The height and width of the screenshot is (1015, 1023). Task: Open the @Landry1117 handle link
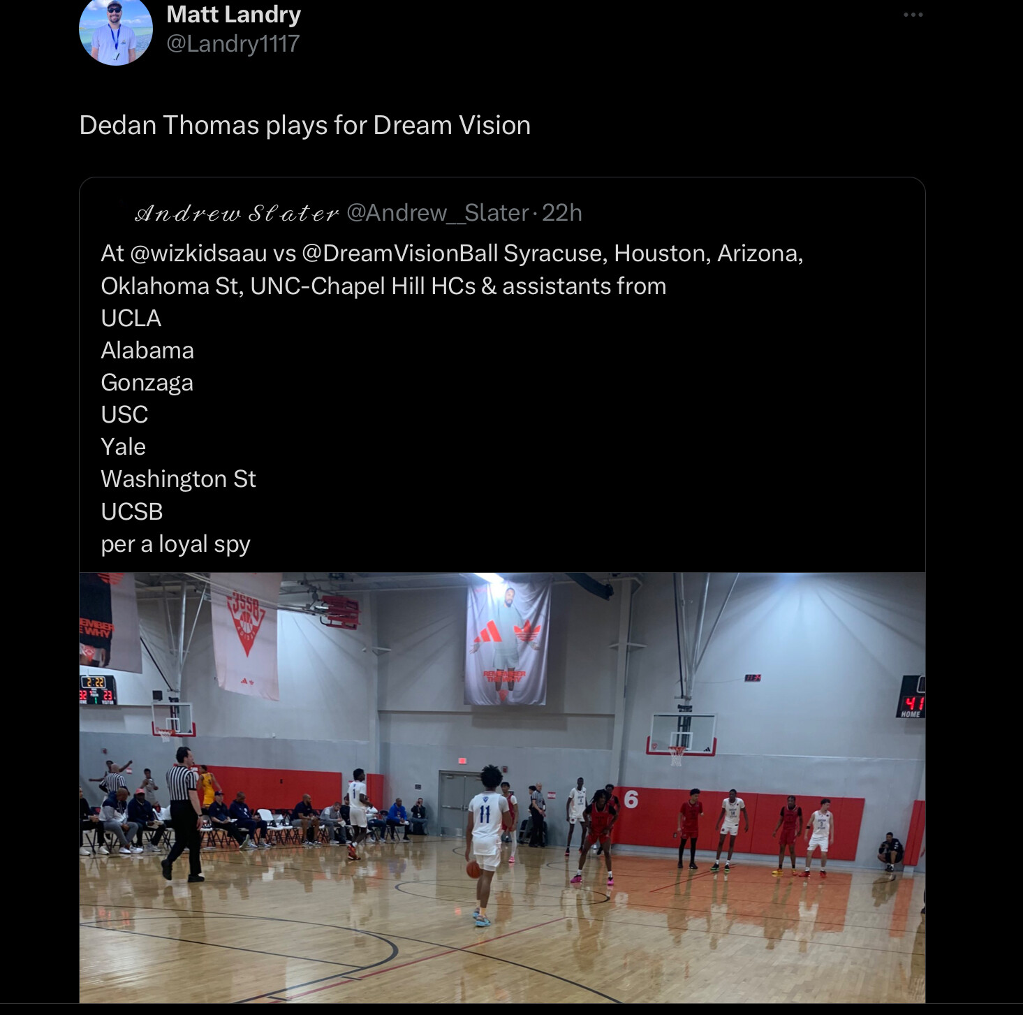pyautogui.click(x=233, y=43)
